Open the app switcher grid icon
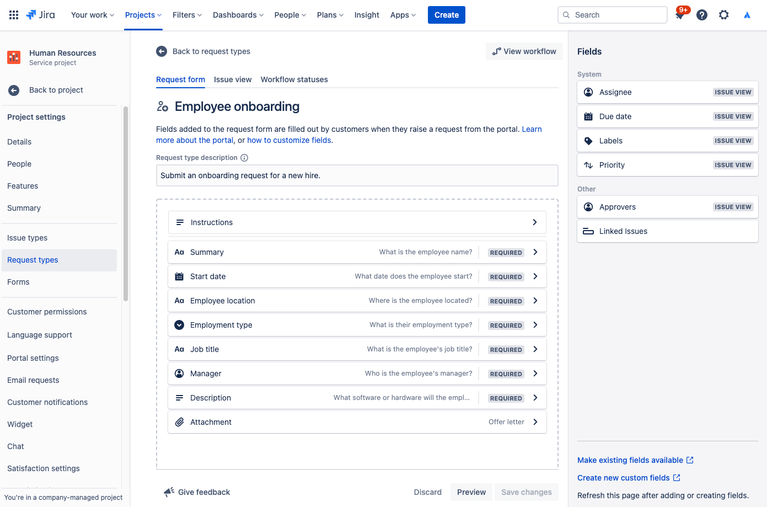 click(13, 15)
